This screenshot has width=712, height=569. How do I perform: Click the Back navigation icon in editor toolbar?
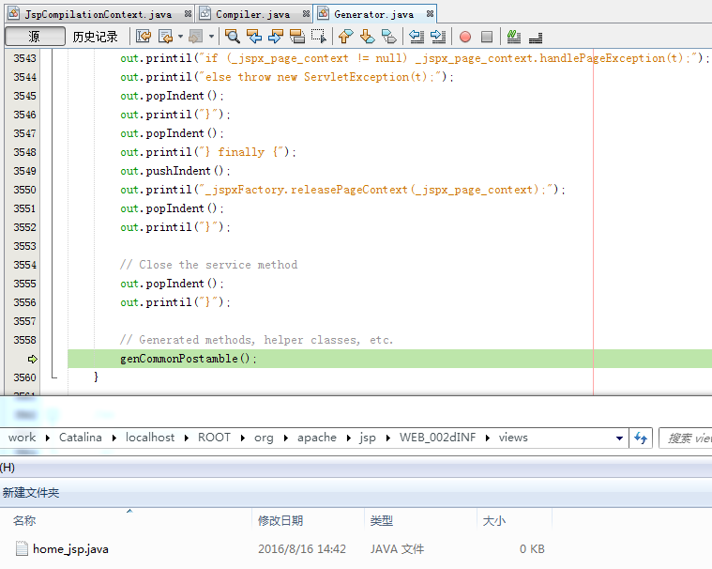165,37
